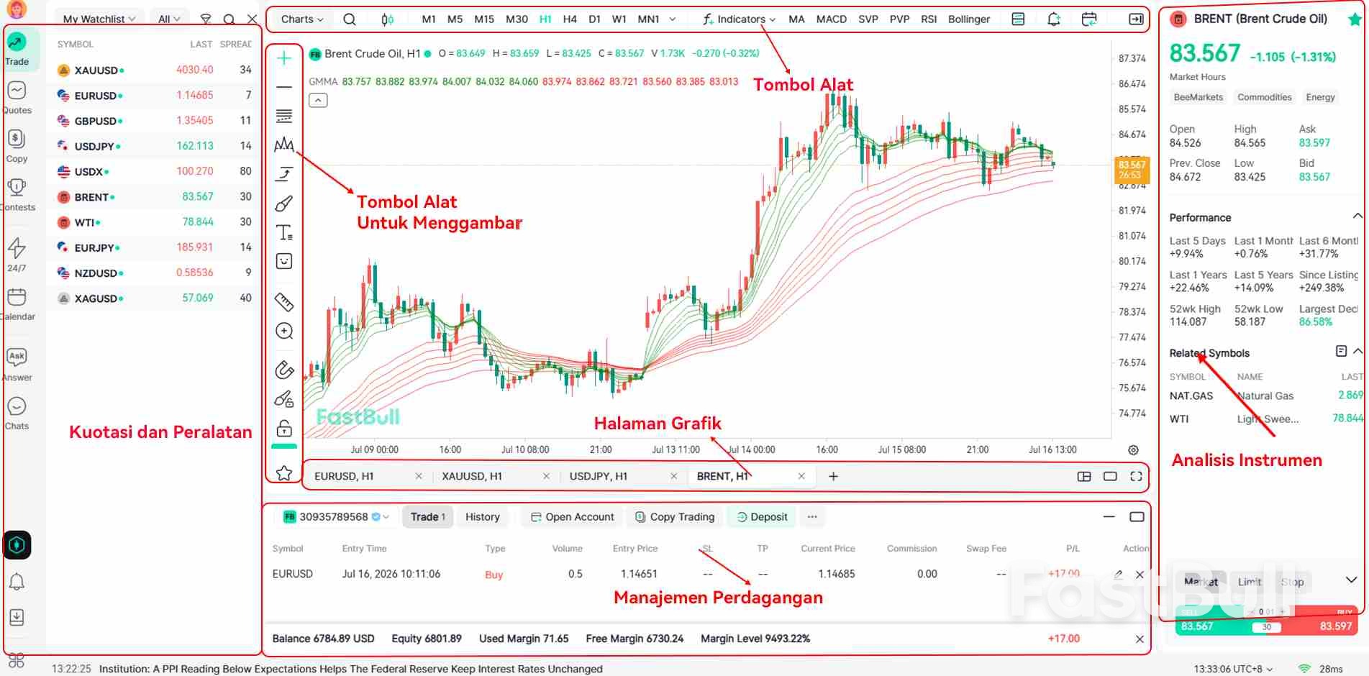Open the Calendar sidebar icon

(17, 304)
